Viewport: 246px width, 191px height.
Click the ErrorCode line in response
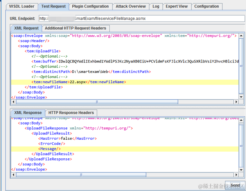(51, 143)
